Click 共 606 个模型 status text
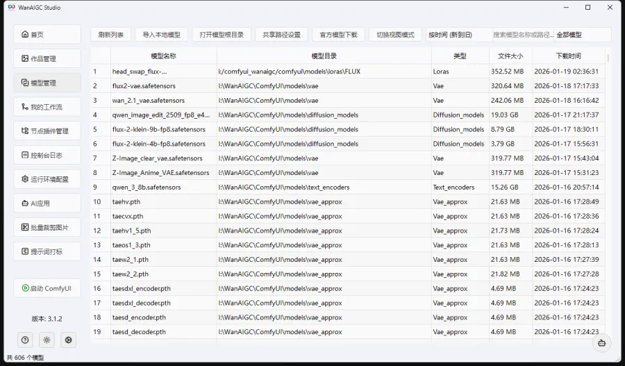The width and height of the screenshot is (625, 366). 26,358
